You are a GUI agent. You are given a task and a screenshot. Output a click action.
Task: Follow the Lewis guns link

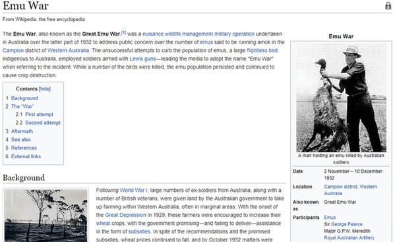(x=142, y=59)
